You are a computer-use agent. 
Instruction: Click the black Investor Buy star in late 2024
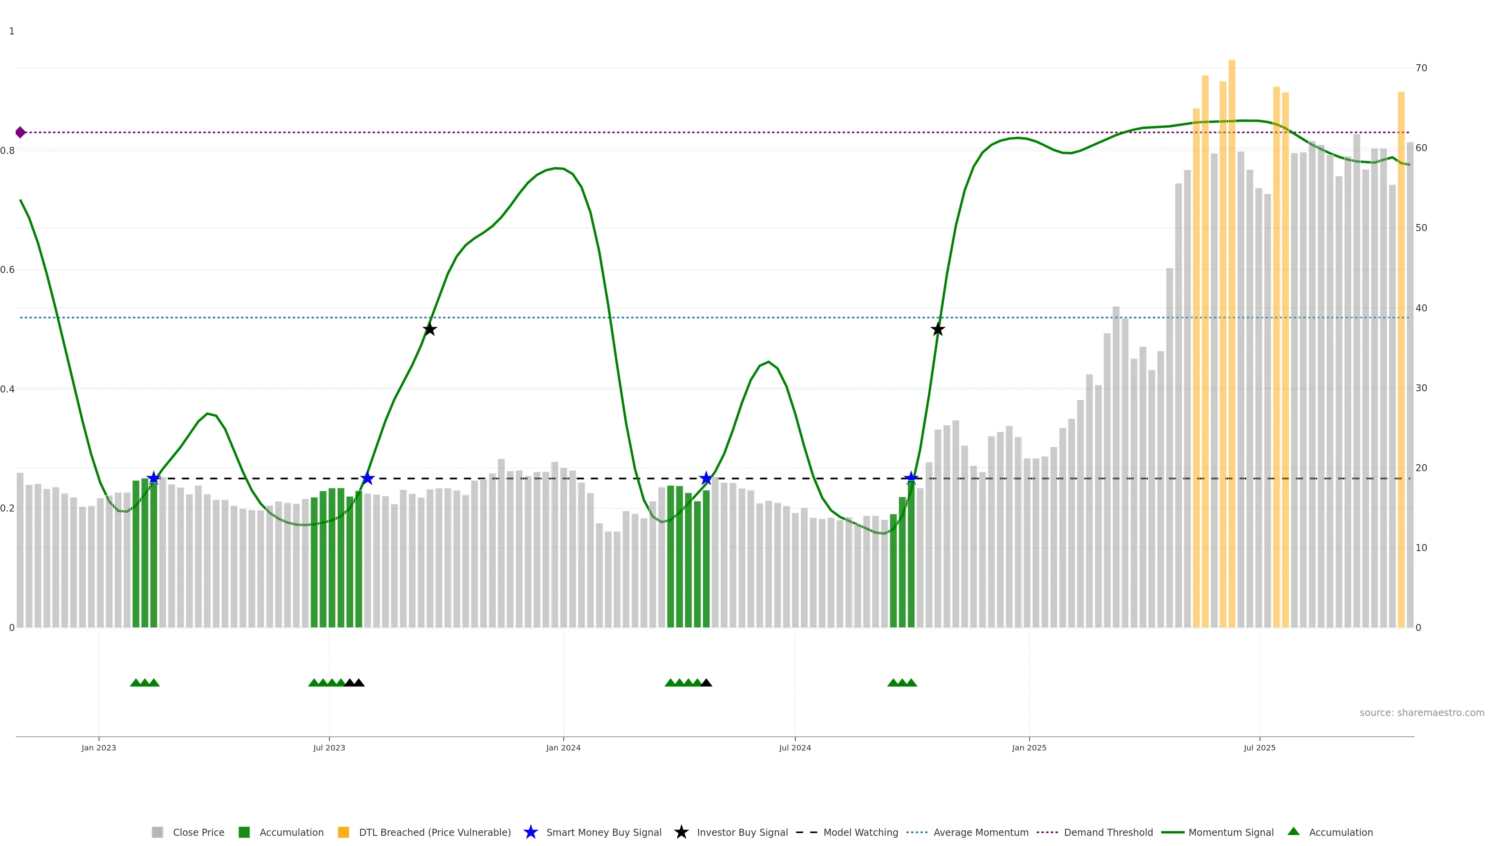coord(938,329)
